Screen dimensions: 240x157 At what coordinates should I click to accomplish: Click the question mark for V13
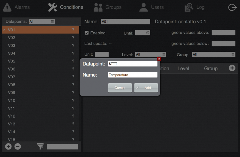click(73, 124)
